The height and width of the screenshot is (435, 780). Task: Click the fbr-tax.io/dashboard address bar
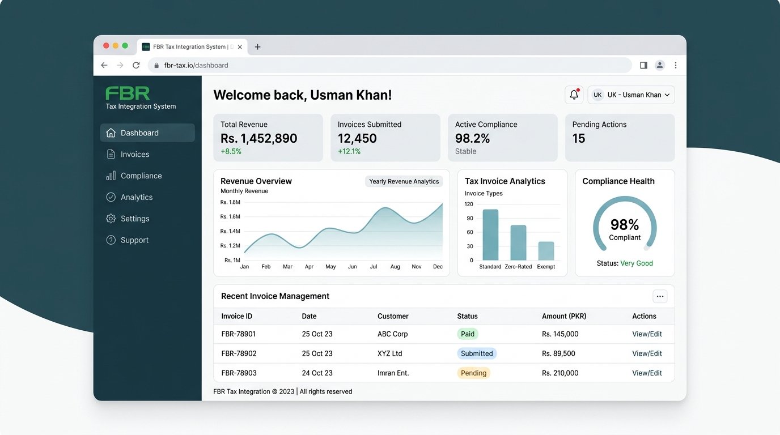click(x=390, y=65)
